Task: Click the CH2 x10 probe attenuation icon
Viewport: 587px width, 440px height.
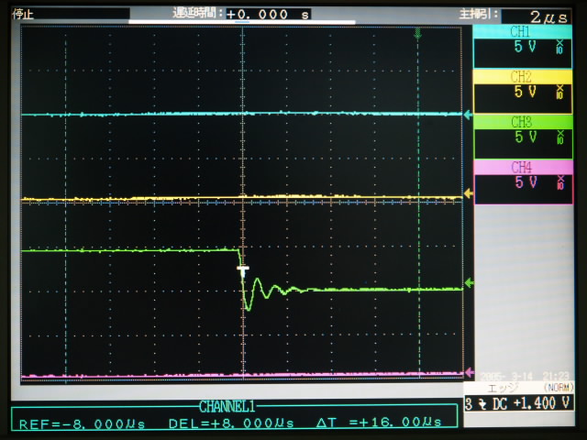Action: (559, 92)
